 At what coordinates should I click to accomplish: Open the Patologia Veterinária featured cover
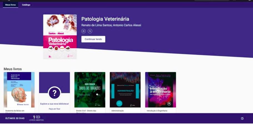[x=60, y=37]
